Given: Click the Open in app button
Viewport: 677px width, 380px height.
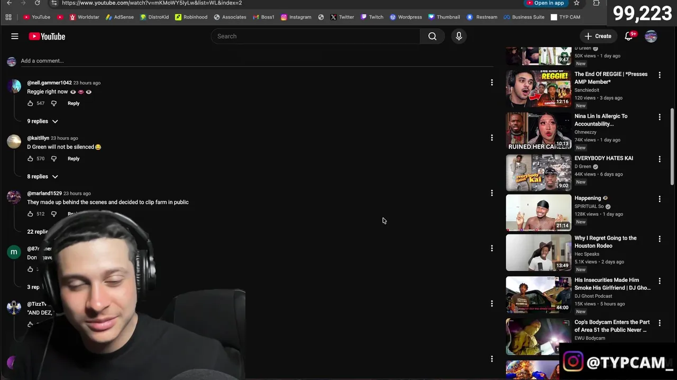Looking at the screenshot, I should pos(545,3).
